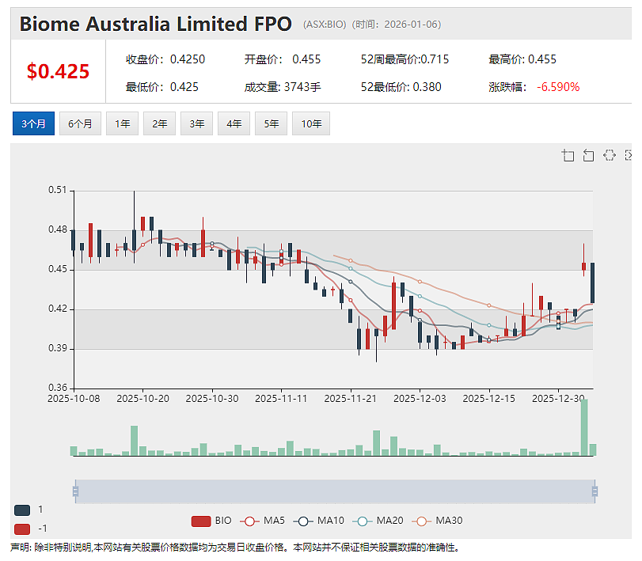Click the restore chart icon
Screen dimensions: 642x561
(x=610, y=155)
